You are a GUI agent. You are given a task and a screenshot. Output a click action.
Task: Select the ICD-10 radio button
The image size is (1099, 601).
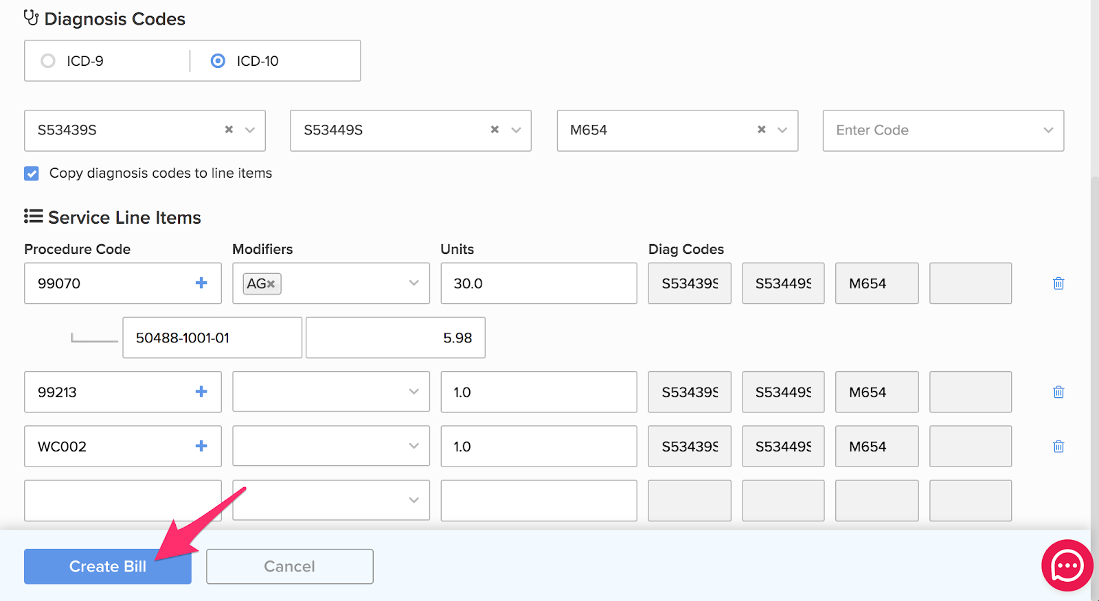(x=218, y=61)
